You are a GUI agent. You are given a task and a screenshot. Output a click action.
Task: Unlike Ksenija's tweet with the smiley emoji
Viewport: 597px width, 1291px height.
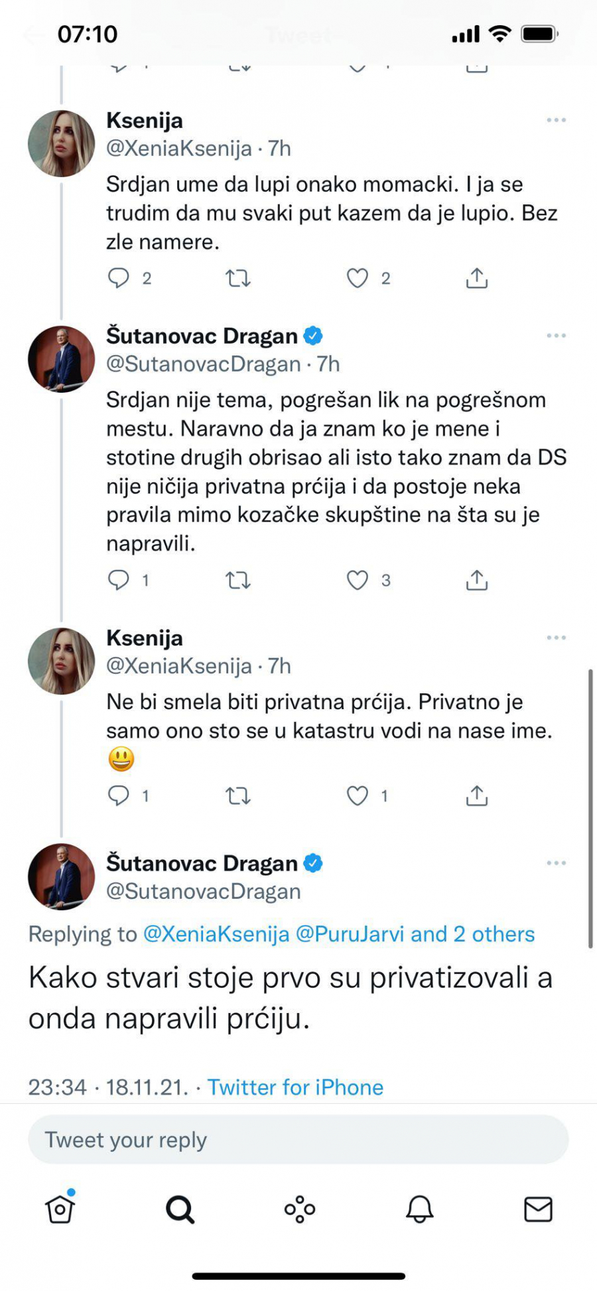point(359,795)
